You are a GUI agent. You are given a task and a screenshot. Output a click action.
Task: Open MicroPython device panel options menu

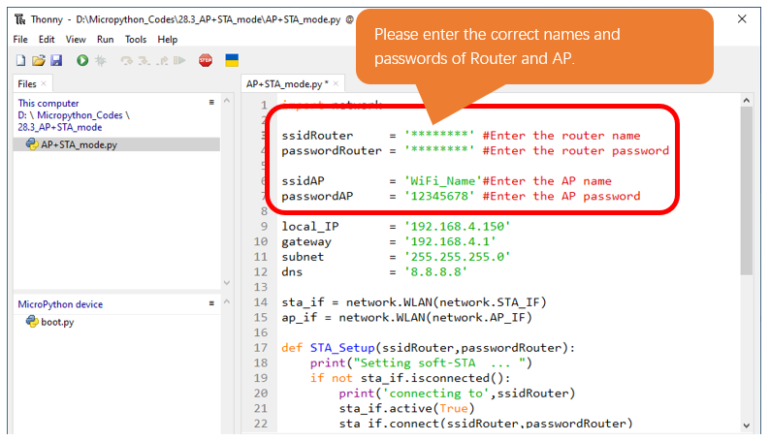click(211, 303)
